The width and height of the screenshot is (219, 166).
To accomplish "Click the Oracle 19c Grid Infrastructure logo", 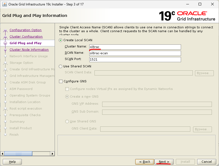I will [x=187, y=16].
